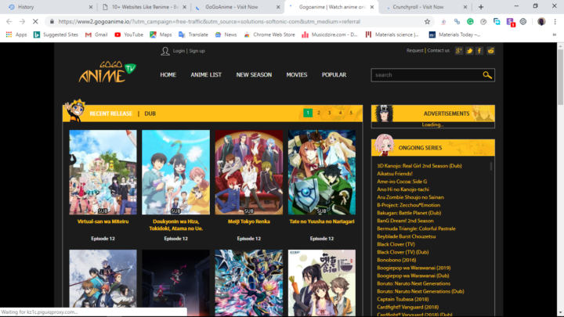This screenshot has width=564, height=317.
Task: Open the News bookmark
Action: (x=226, y=34)
